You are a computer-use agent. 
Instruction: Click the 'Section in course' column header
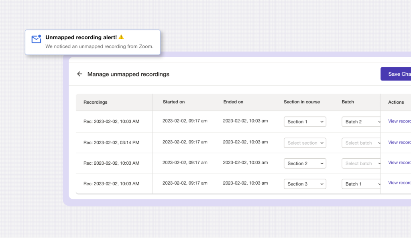[302, 102]
